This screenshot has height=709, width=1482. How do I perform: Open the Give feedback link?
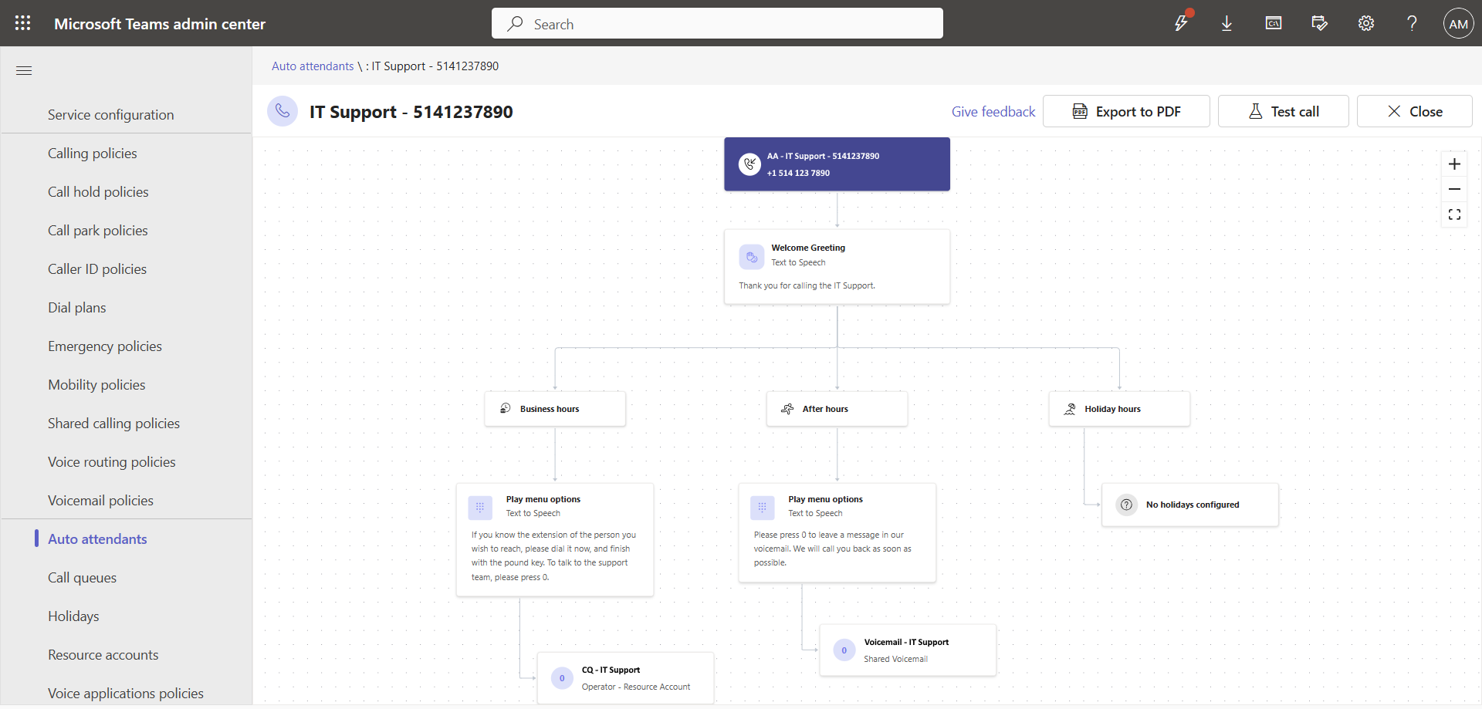click(993, 111)
